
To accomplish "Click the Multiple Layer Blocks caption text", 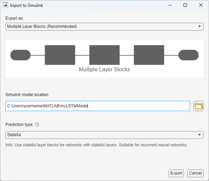I will (x=104, y=70).
